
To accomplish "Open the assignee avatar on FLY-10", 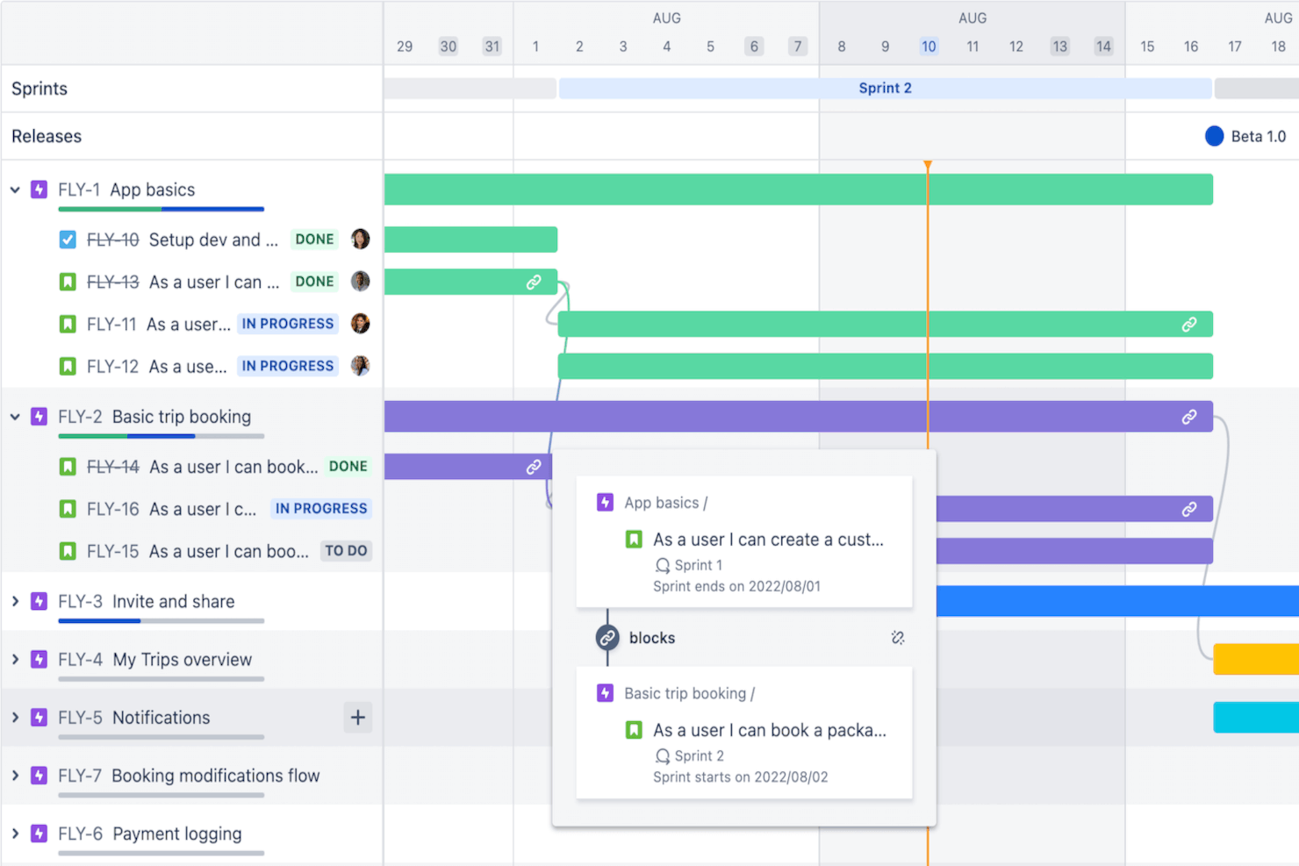I will coord(360,239).
